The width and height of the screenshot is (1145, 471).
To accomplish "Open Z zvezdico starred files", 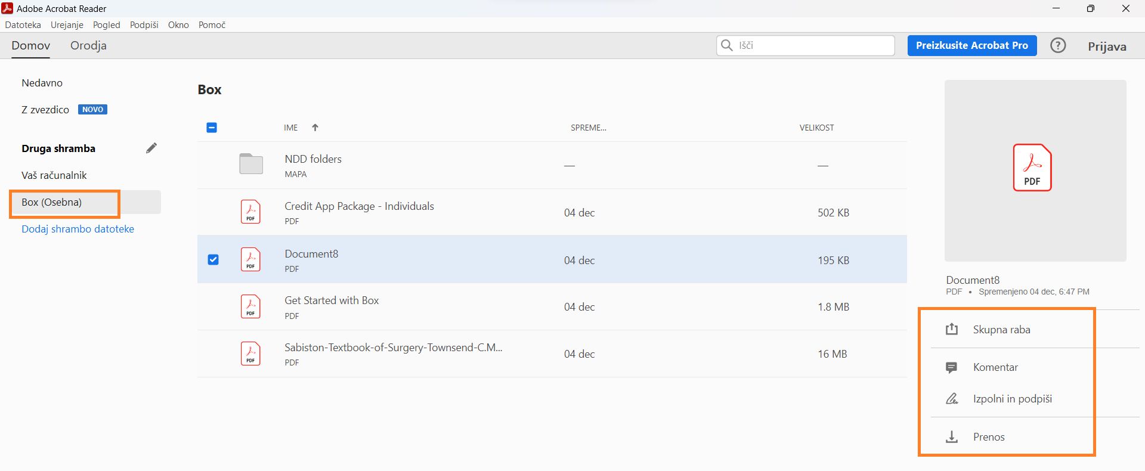I will [45, 110].
